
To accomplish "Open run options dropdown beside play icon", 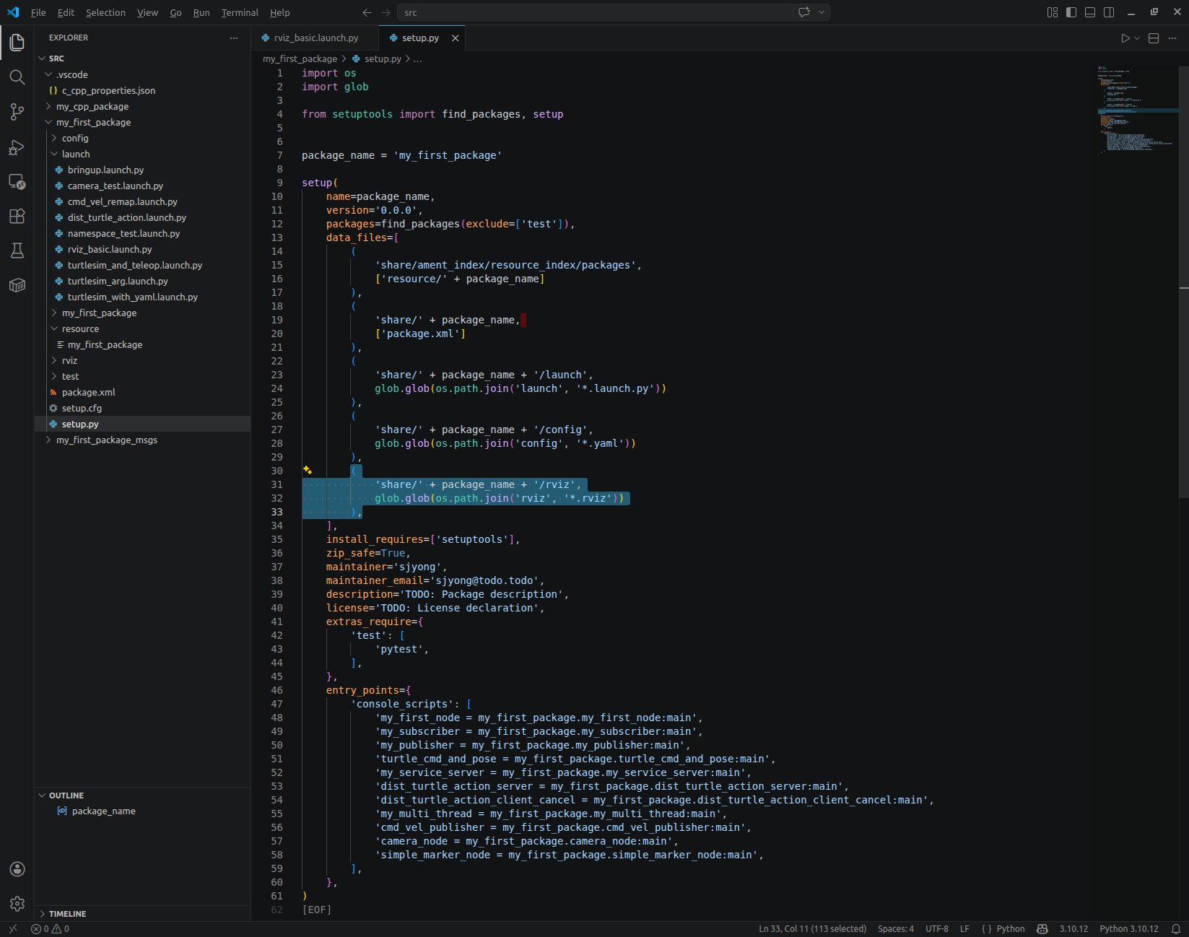I will coord(1137,38).
